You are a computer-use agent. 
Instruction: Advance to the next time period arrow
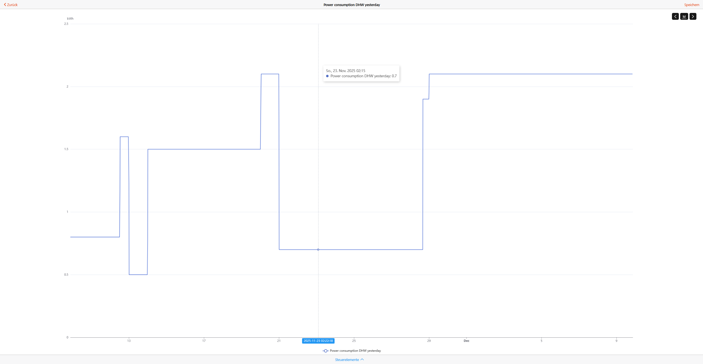pyautogui.click(x=693, y=16)
